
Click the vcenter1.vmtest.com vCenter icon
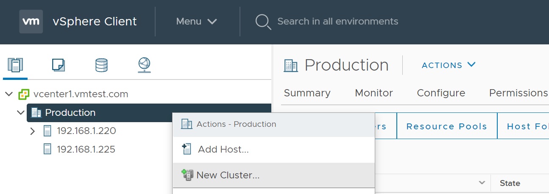(24, 94)
